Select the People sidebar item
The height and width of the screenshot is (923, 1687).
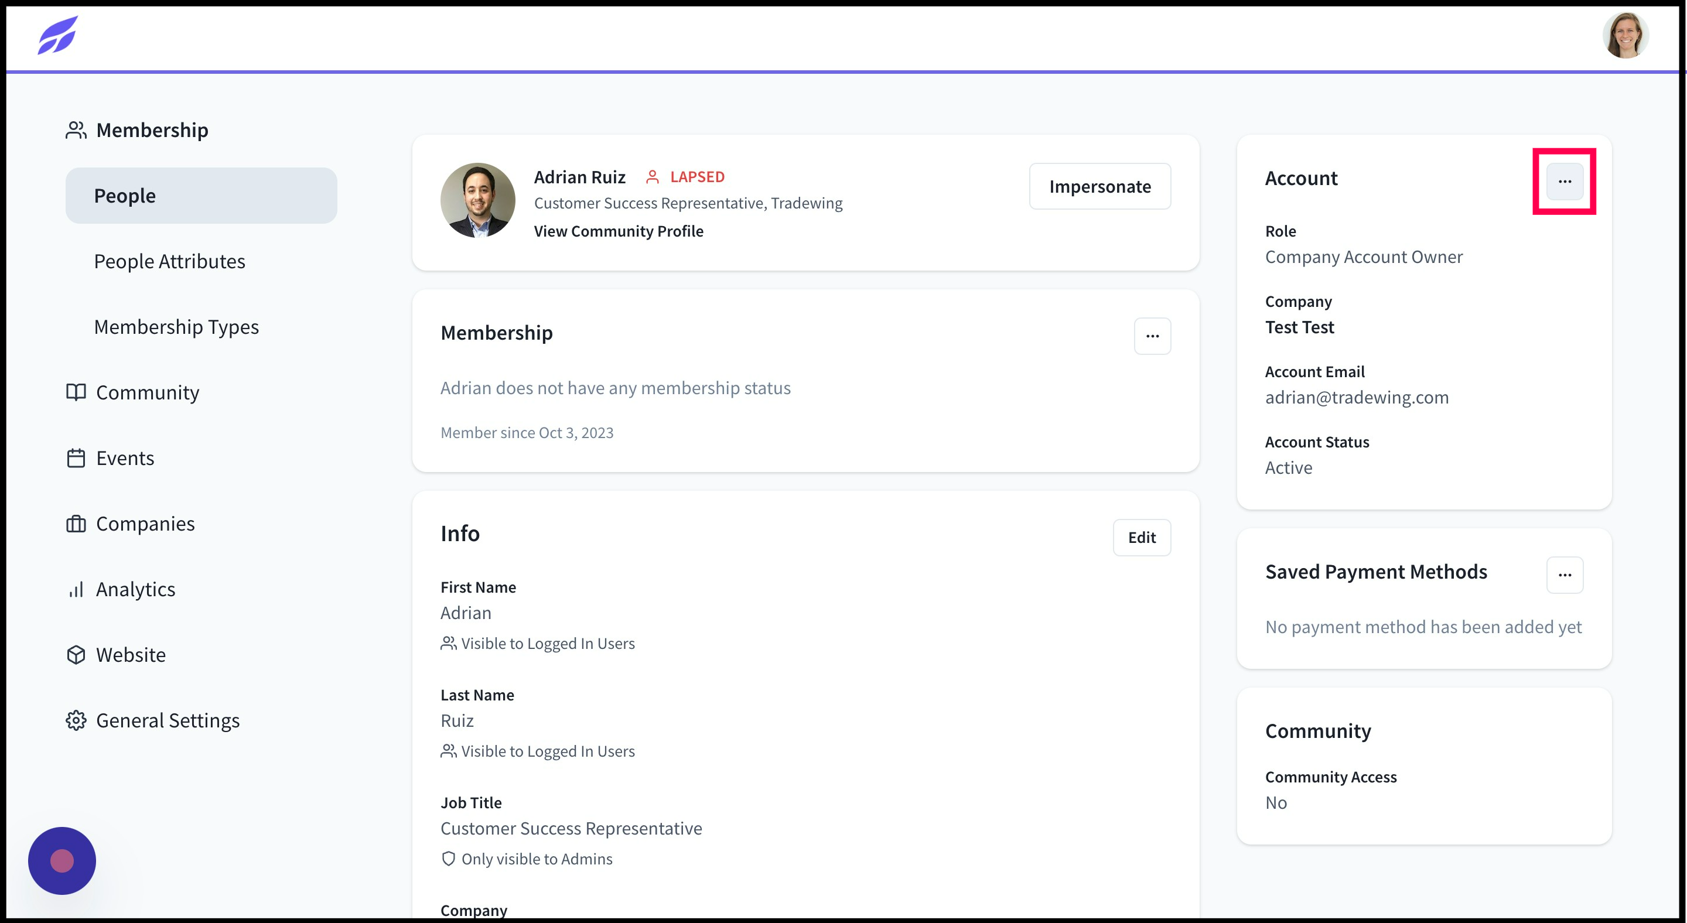(x=201, y=196)
